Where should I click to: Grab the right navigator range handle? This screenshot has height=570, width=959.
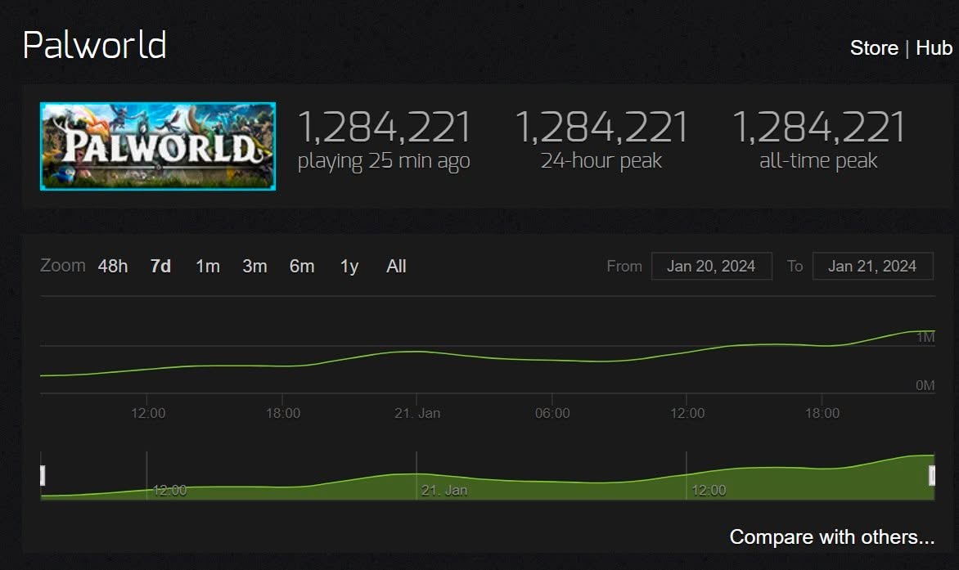click(931, 475)
